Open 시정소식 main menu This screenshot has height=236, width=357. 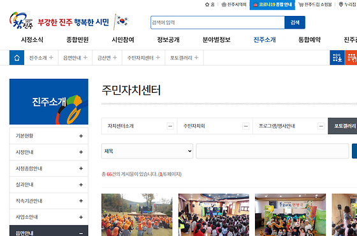pyautogui.click(x=32, y=39)
